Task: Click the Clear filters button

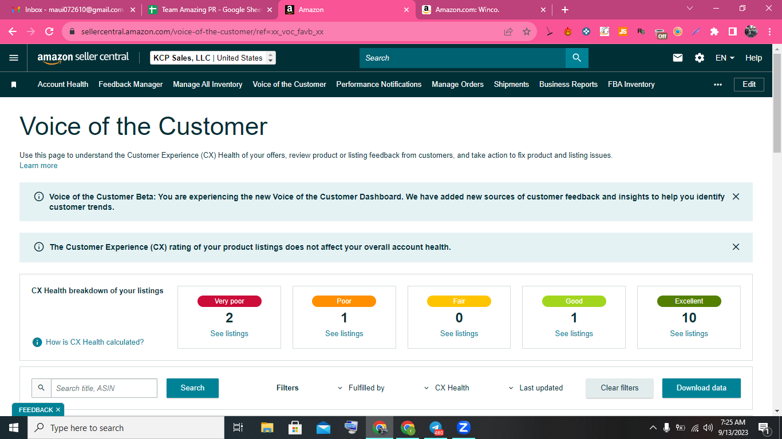Action: 619,388
